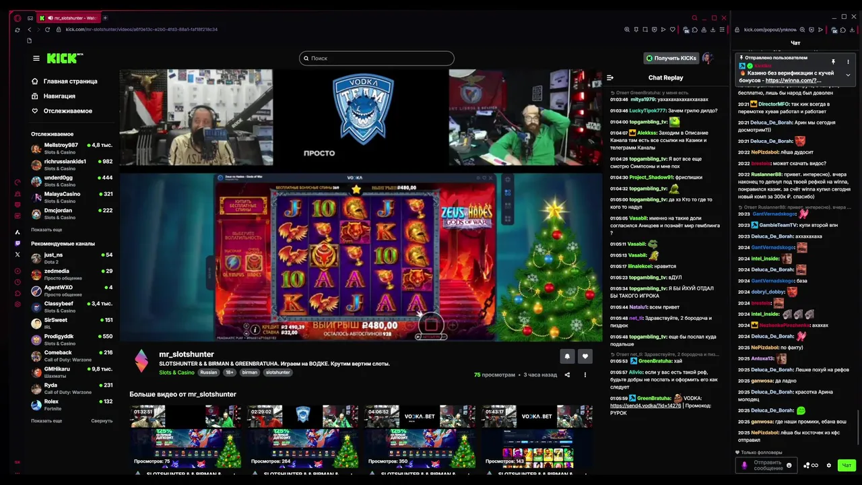Click the slotshunter tag
Viewport: 862px width, 485px height.
tap(277, 373)
